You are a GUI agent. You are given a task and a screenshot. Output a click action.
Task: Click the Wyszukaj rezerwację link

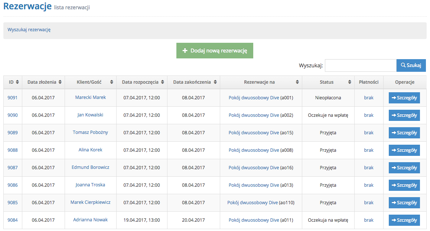(29, 30)
